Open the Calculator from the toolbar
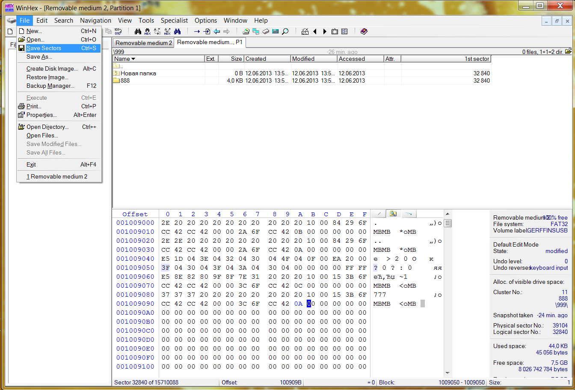Viewport: 575px width, 390px height. click(x=276, y=31)
